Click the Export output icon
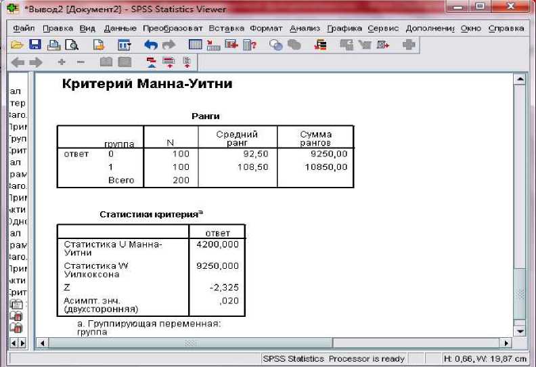 (x=98, y=45)
